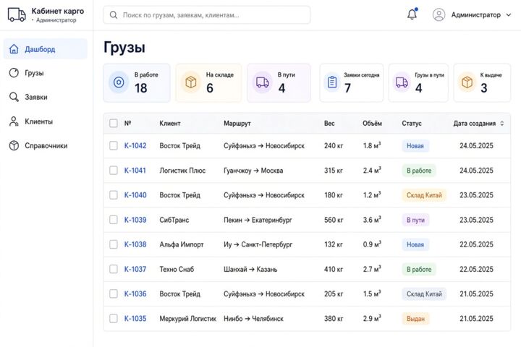Screen dimensions: 521x347
Task: Click the Грузы в пути truck icon
Action: point(402,82)
